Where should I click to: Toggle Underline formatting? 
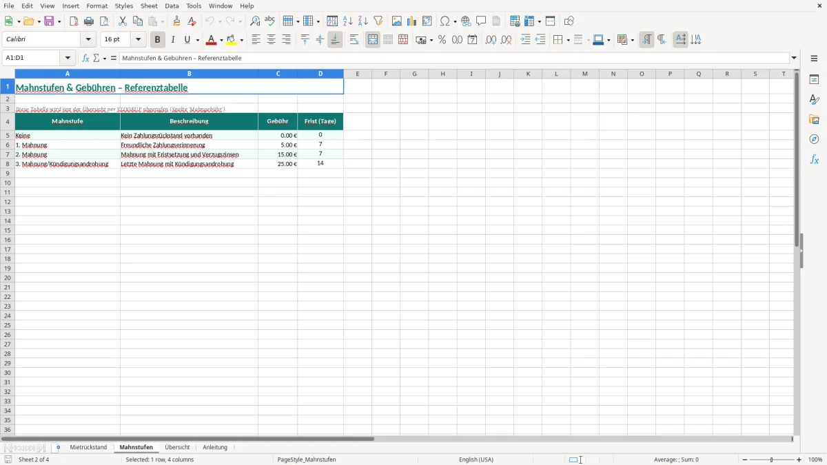pyautogui.click(x=187, y=40)
